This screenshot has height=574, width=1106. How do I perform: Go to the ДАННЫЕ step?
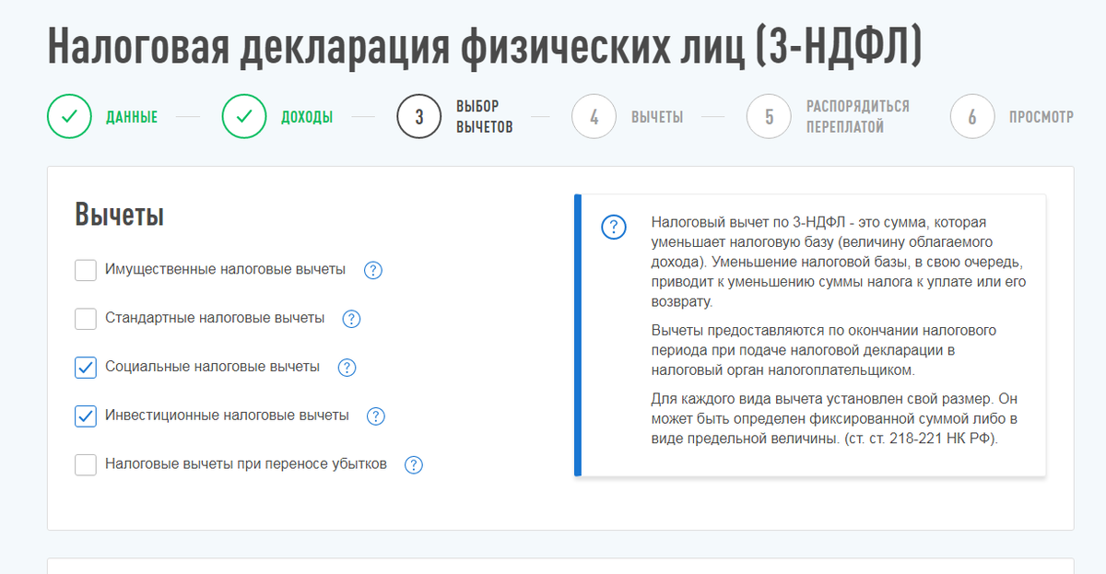point(132,118)
